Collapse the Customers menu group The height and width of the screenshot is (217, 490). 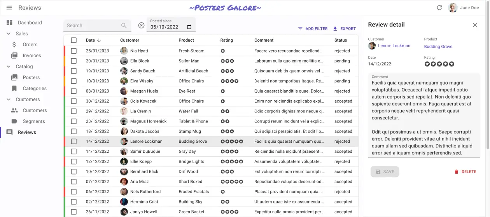pos(9,100)
